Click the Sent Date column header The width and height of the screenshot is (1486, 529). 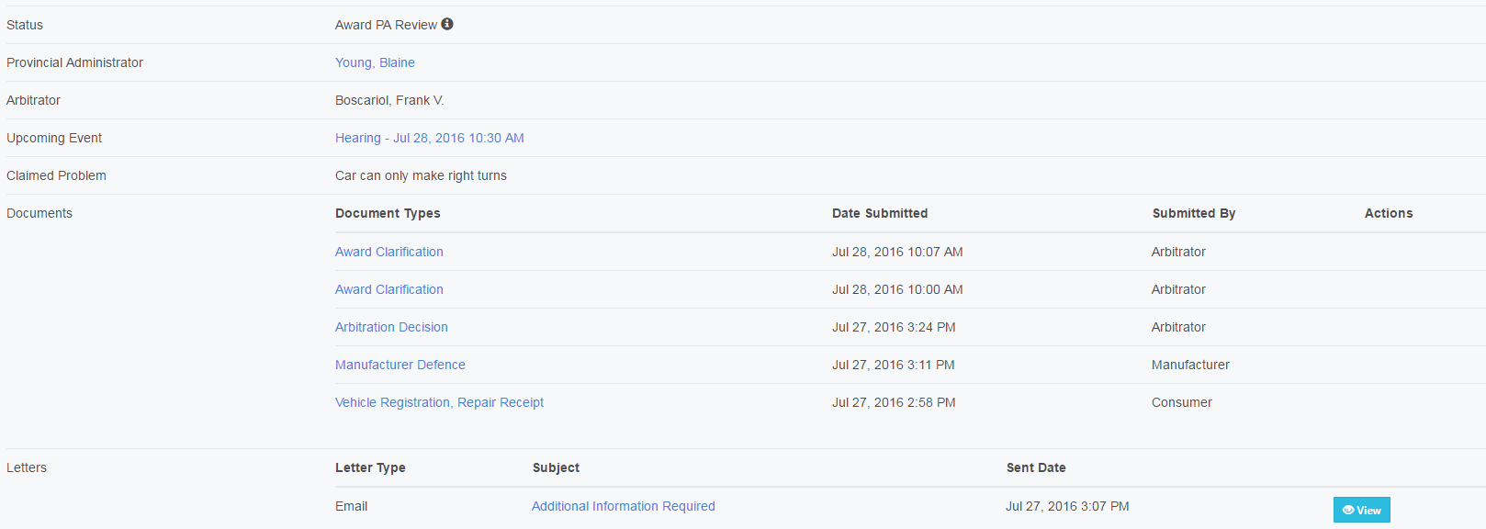point(1035,467)
